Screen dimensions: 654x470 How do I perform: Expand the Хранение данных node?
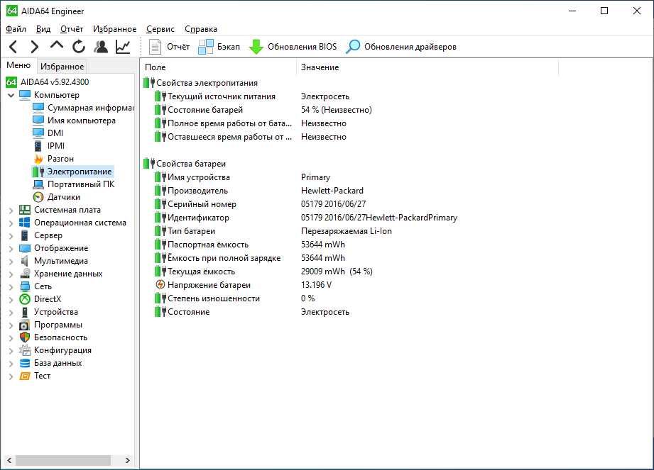pyautogui.click(x=11, y=274)
